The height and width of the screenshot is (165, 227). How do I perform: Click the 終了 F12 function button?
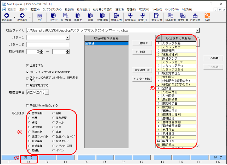click(218, 158)
